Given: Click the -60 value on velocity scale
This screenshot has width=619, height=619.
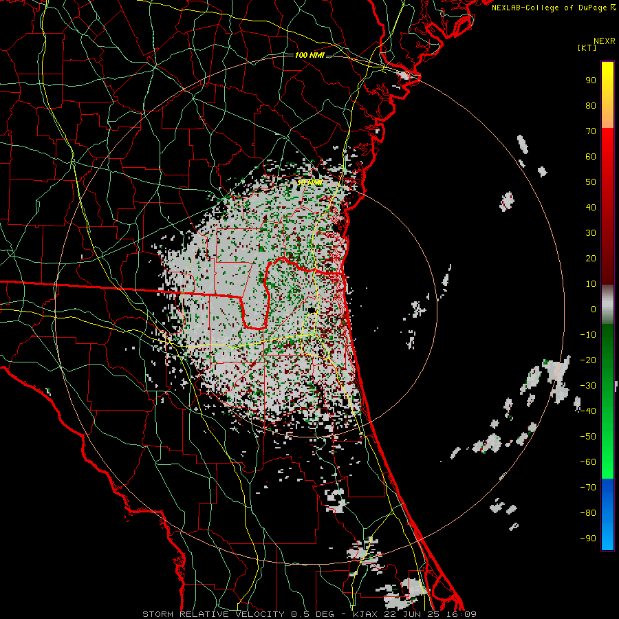Looking at the screenshot, I should 588,462.
